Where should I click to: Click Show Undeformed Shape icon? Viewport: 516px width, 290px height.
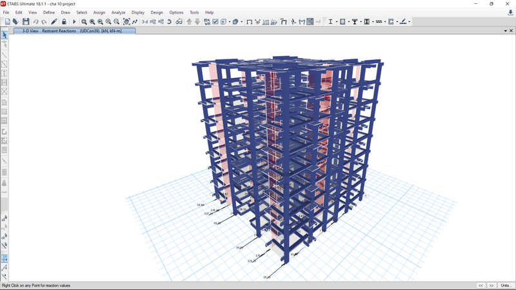click(250, 22)
